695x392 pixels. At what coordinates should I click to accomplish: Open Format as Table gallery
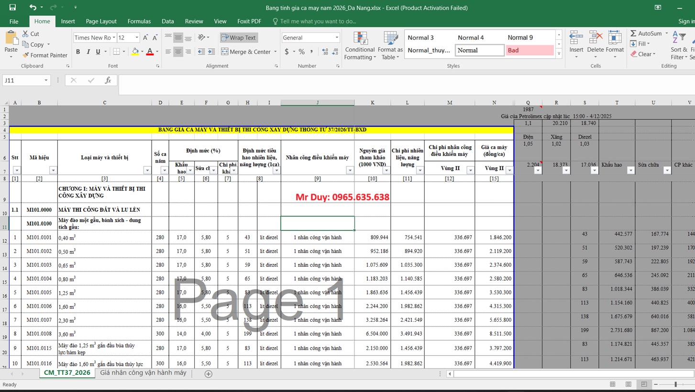(390, 46)
